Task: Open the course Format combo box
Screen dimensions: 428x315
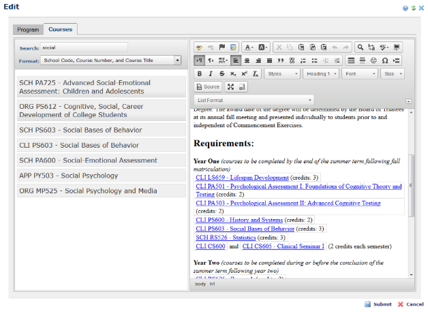Action: (111, 61)
